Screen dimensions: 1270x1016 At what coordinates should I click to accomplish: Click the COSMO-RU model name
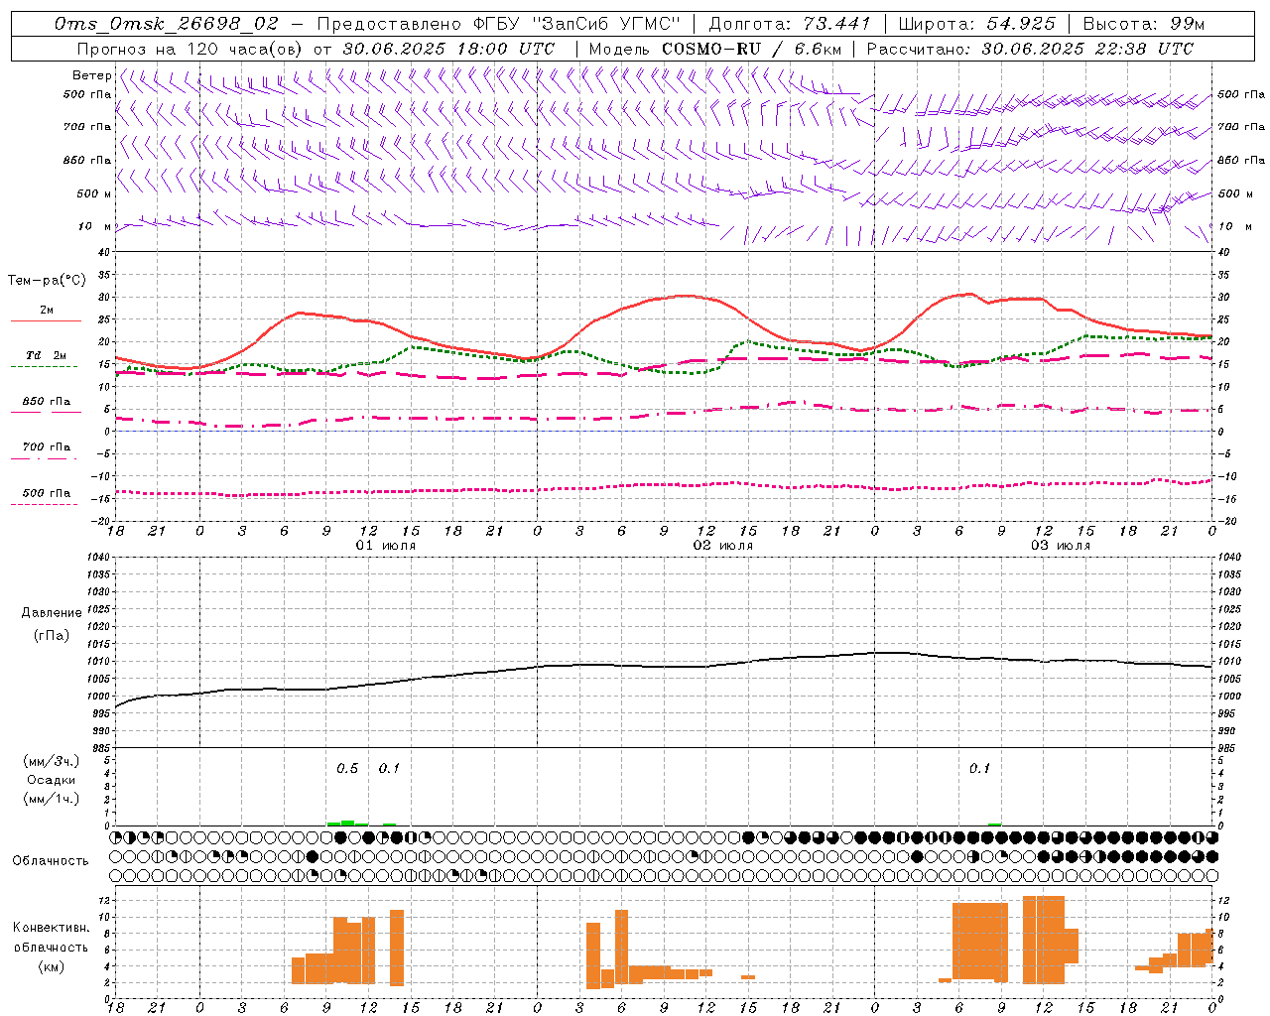(703, 49)
